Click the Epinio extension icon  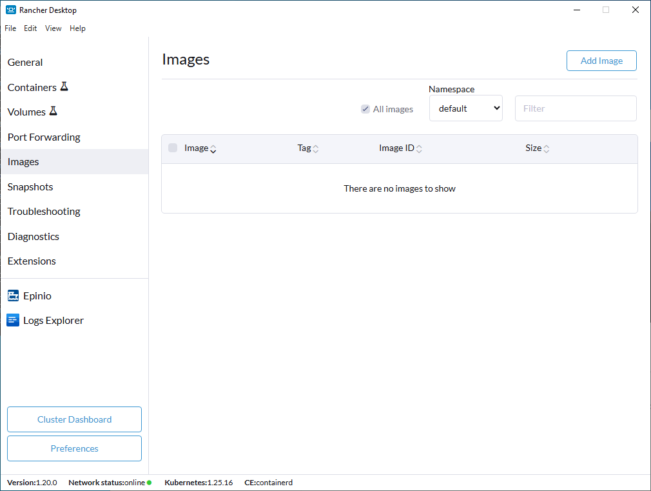[13, 296]
